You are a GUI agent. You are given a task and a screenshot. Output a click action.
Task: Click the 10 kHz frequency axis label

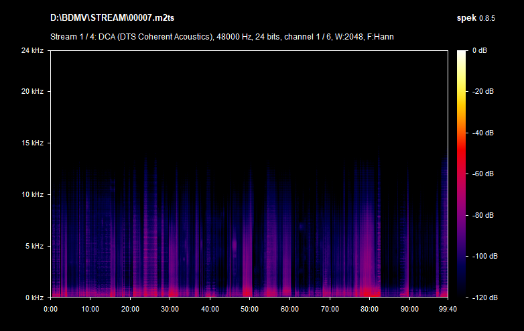pyautogui.click(x=31, y=194)
